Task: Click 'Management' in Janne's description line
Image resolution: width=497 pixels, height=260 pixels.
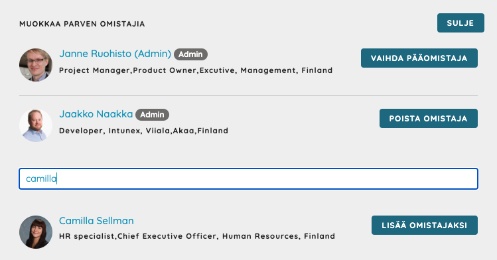Action: pos(268,70)
